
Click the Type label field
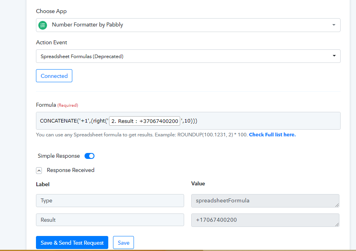pyautogui.click(x=110, y=200)
